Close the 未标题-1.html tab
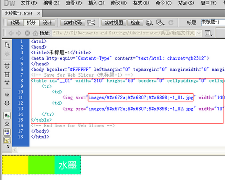The width and height of the screenshot is (225, 180). (39, 13)
